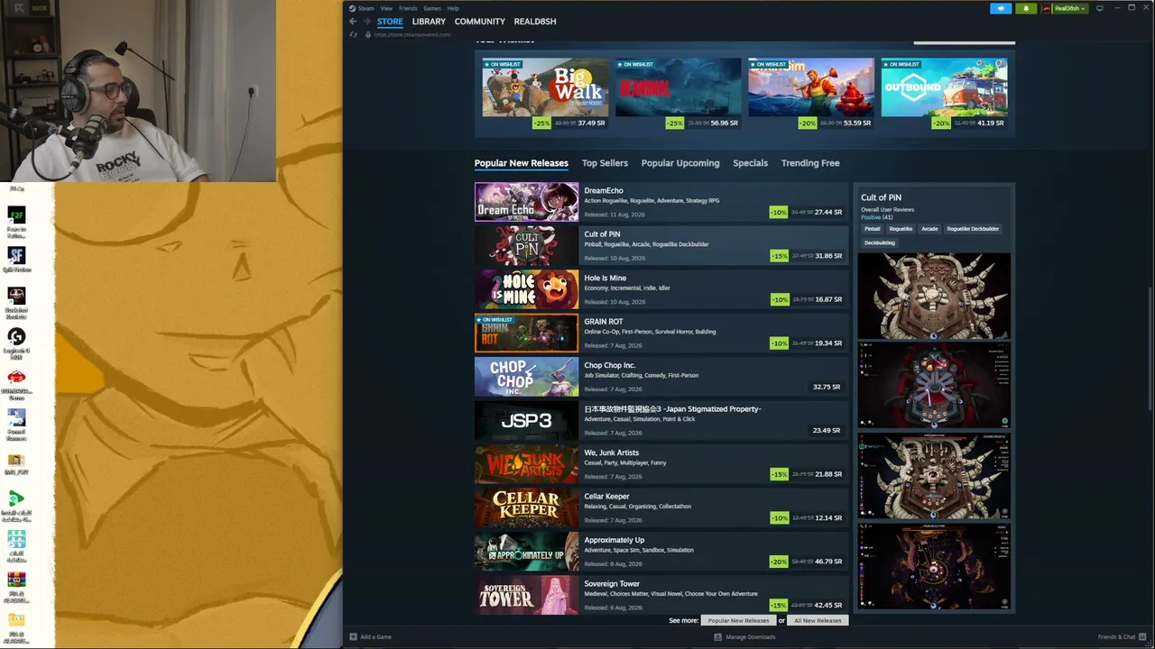Switch to the COMMUNITY section
This screenshot has width=1155, height=649.
click(x=480, y=22)
